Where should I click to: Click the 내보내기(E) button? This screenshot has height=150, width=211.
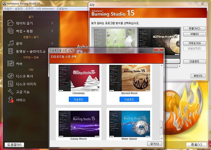[x=195, y=49]
